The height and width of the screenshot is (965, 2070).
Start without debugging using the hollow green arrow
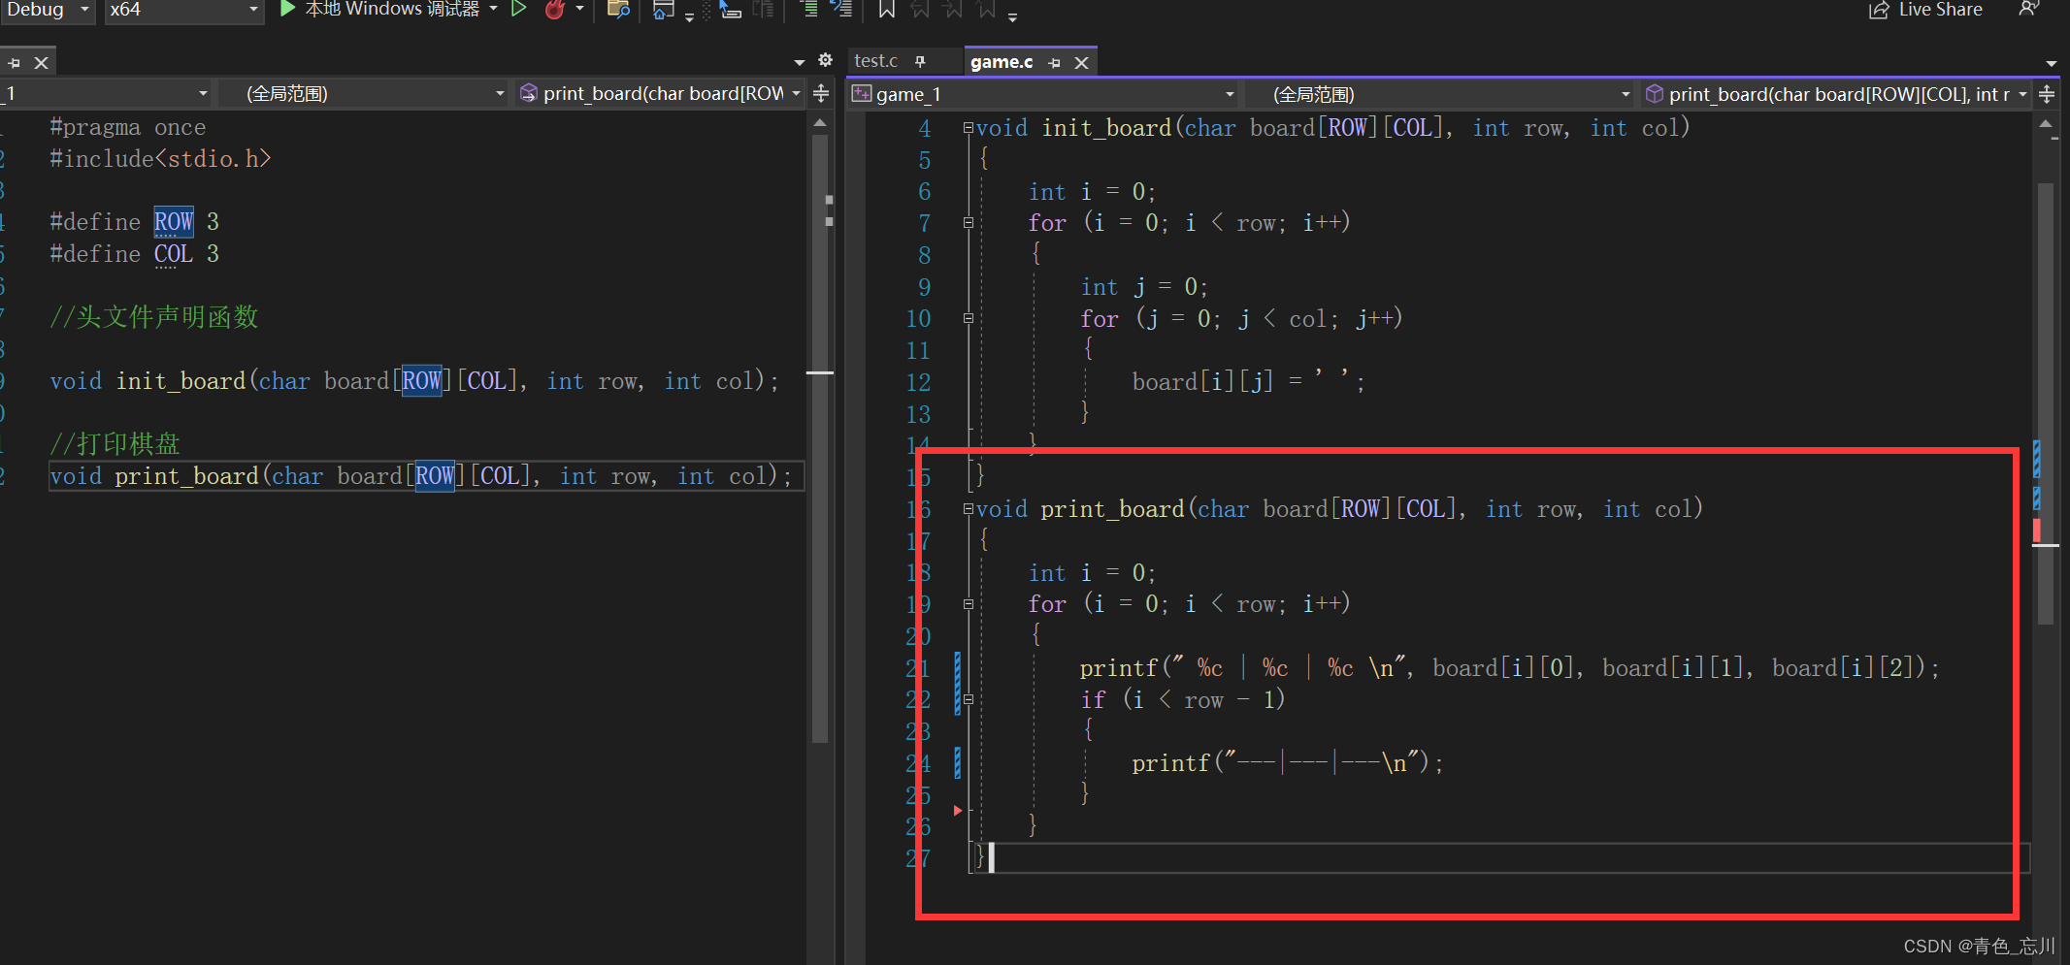coord(519,10)
